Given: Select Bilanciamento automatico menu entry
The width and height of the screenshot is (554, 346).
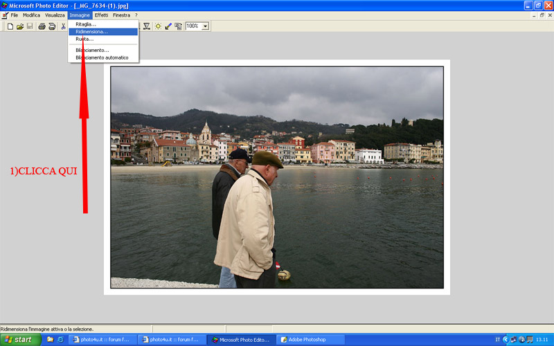Looking at the screenshot, I should click(x=102, y=57).
